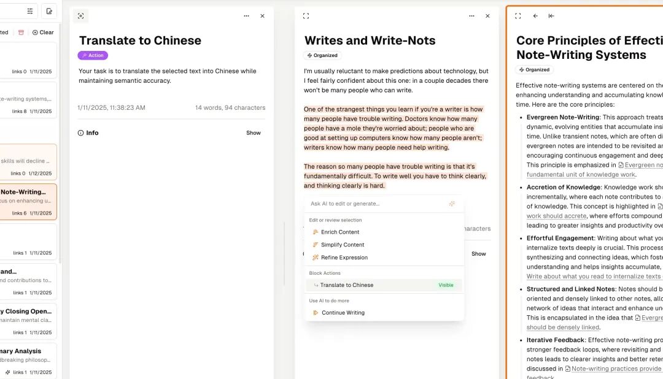Click Show in the Writes and Write-Nots panel

pos(479,254)
